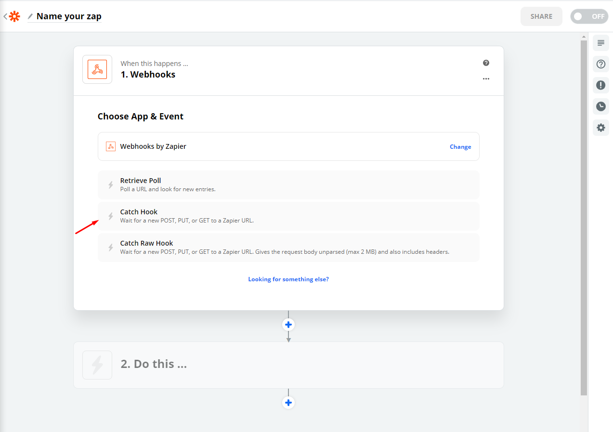Click the pencil icon beside zap name
This screenshot has height=432, width=613.
tap(30, 16)
